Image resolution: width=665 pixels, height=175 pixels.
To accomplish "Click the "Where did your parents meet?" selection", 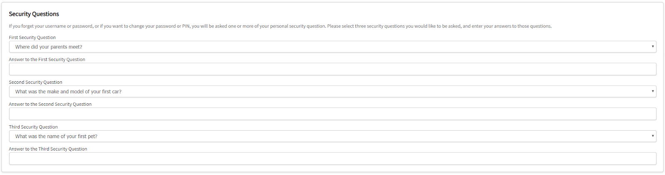I will (x=49, y=47).
